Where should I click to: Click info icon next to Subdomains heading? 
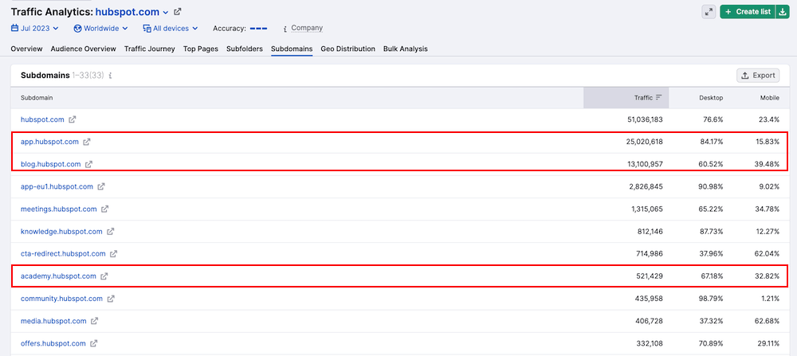point(110,76)
